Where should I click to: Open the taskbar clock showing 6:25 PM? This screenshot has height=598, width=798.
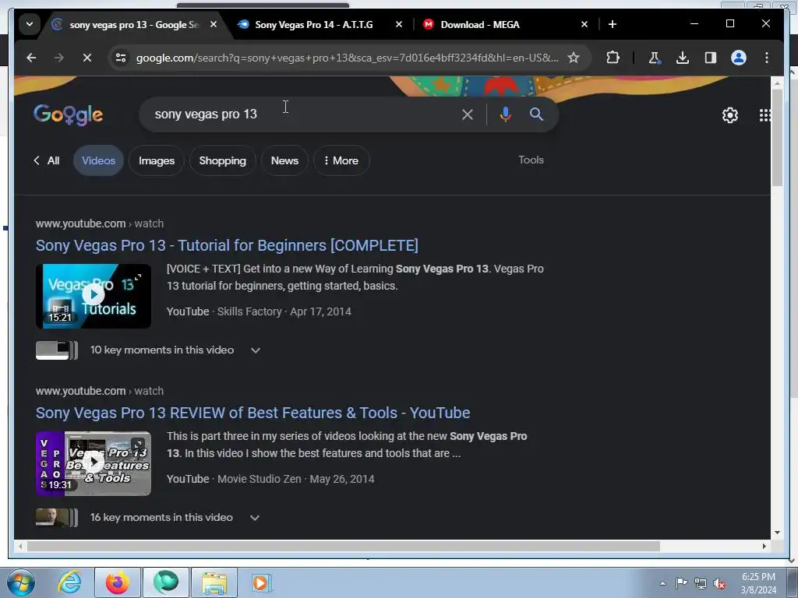click(758, 583)
